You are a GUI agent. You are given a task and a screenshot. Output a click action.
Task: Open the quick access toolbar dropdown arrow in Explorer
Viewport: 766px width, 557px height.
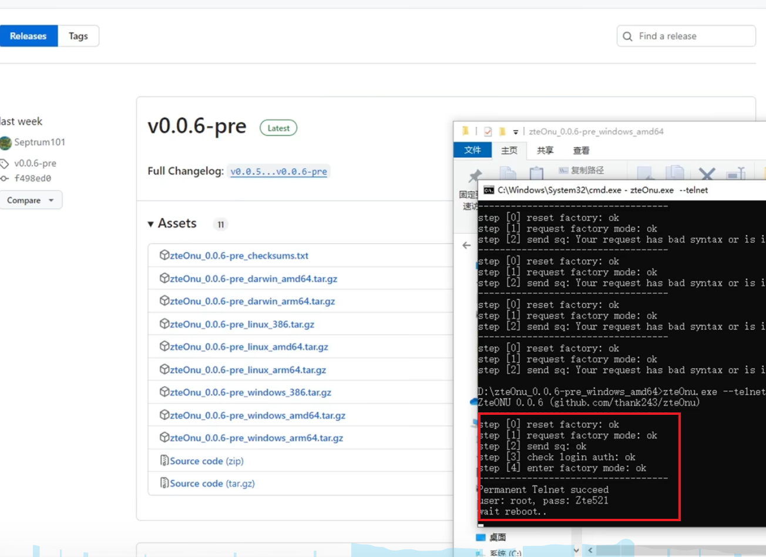(x=516, y=132)
